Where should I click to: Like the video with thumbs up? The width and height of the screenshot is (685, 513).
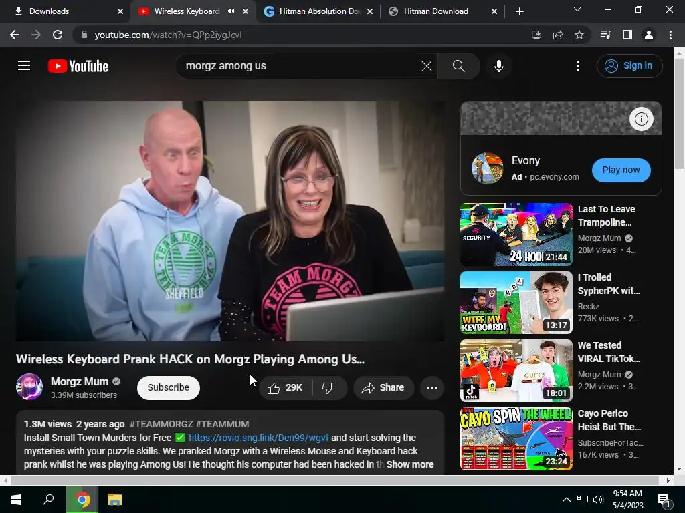coord(285,387)
